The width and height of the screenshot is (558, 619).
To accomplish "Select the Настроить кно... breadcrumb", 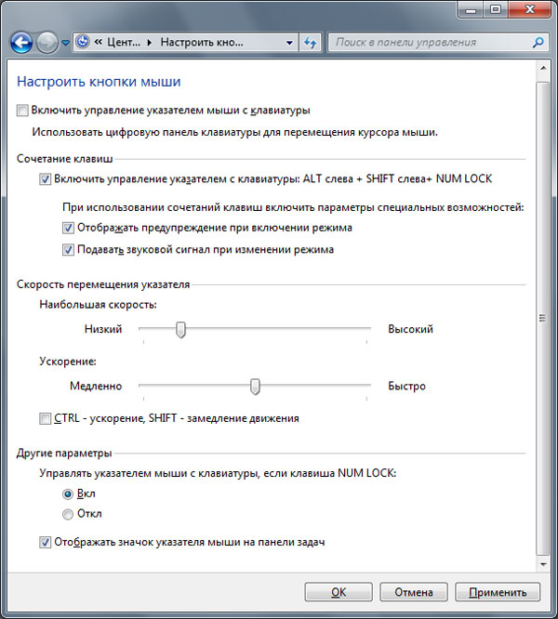I will [x=202, y=42].
